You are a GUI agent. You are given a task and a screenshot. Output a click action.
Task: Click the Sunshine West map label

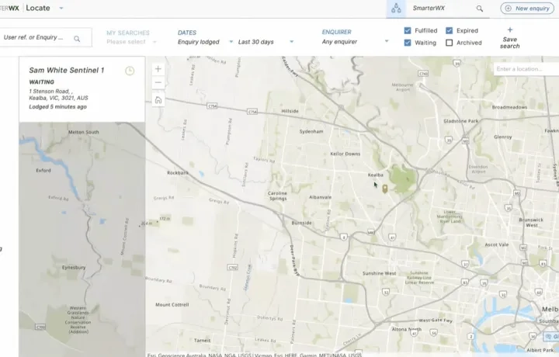coord(380,274)
